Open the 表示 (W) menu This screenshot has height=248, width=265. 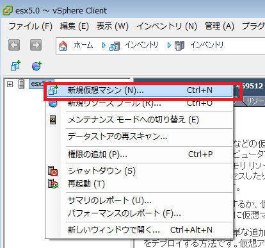[112, 26]
